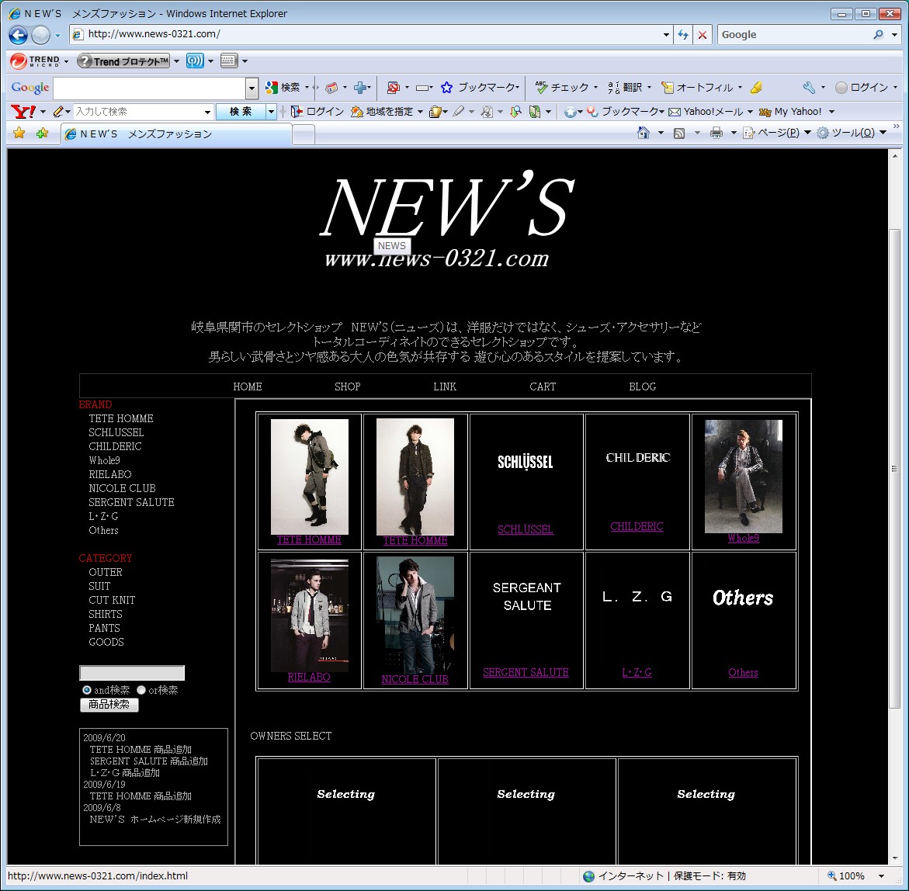Click into the product search text field

[x=132, y=672]
